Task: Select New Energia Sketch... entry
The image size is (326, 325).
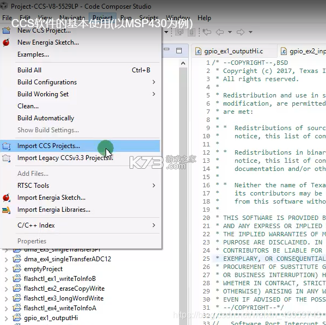Action: (81, 42)
